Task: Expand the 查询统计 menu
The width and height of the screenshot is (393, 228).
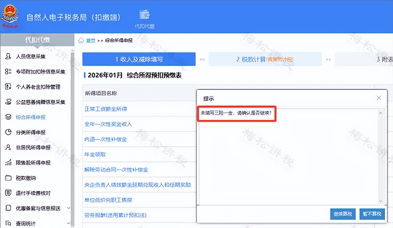Action: pos(68,223)
